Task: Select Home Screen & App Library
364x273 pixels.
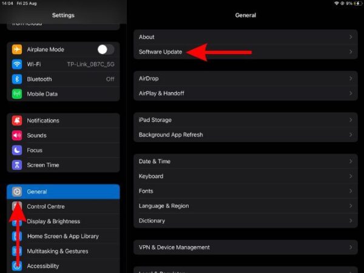Action: coord(62,236)
